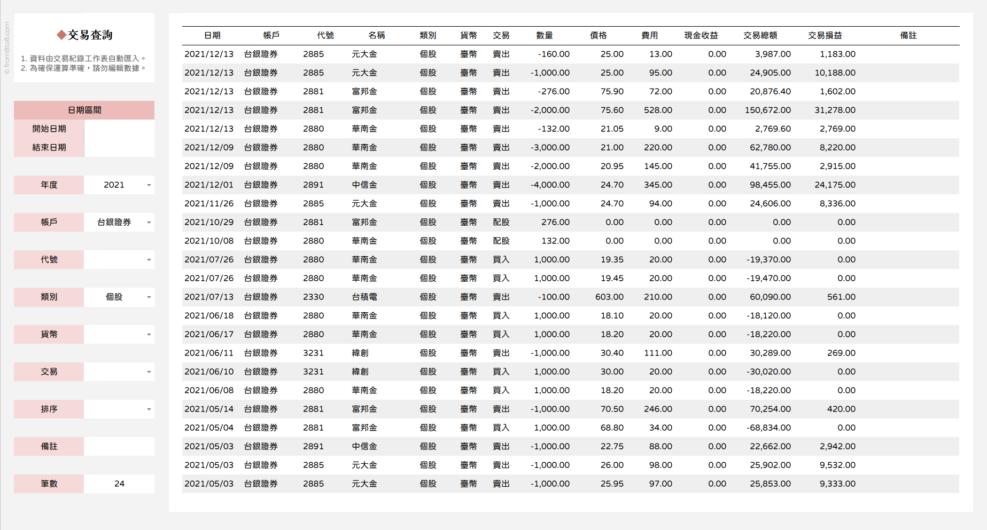Click the 交易損益 column header

click(825, 35)
